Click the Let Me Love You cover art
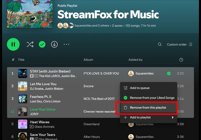This screenshot has width=201, height=140. pos(22,86)
